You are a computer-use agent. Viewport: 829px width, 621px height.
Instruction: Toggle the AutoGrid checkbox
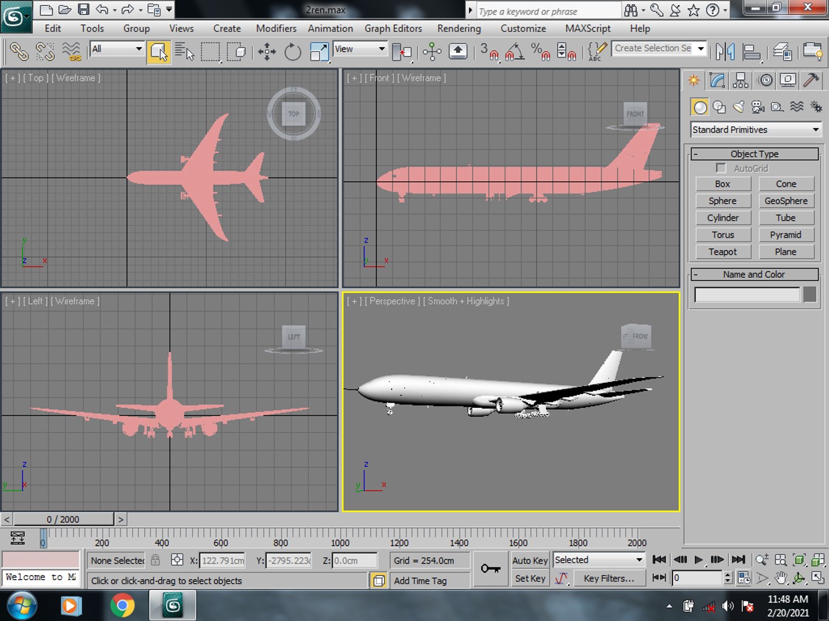click(x=721, y=168)
